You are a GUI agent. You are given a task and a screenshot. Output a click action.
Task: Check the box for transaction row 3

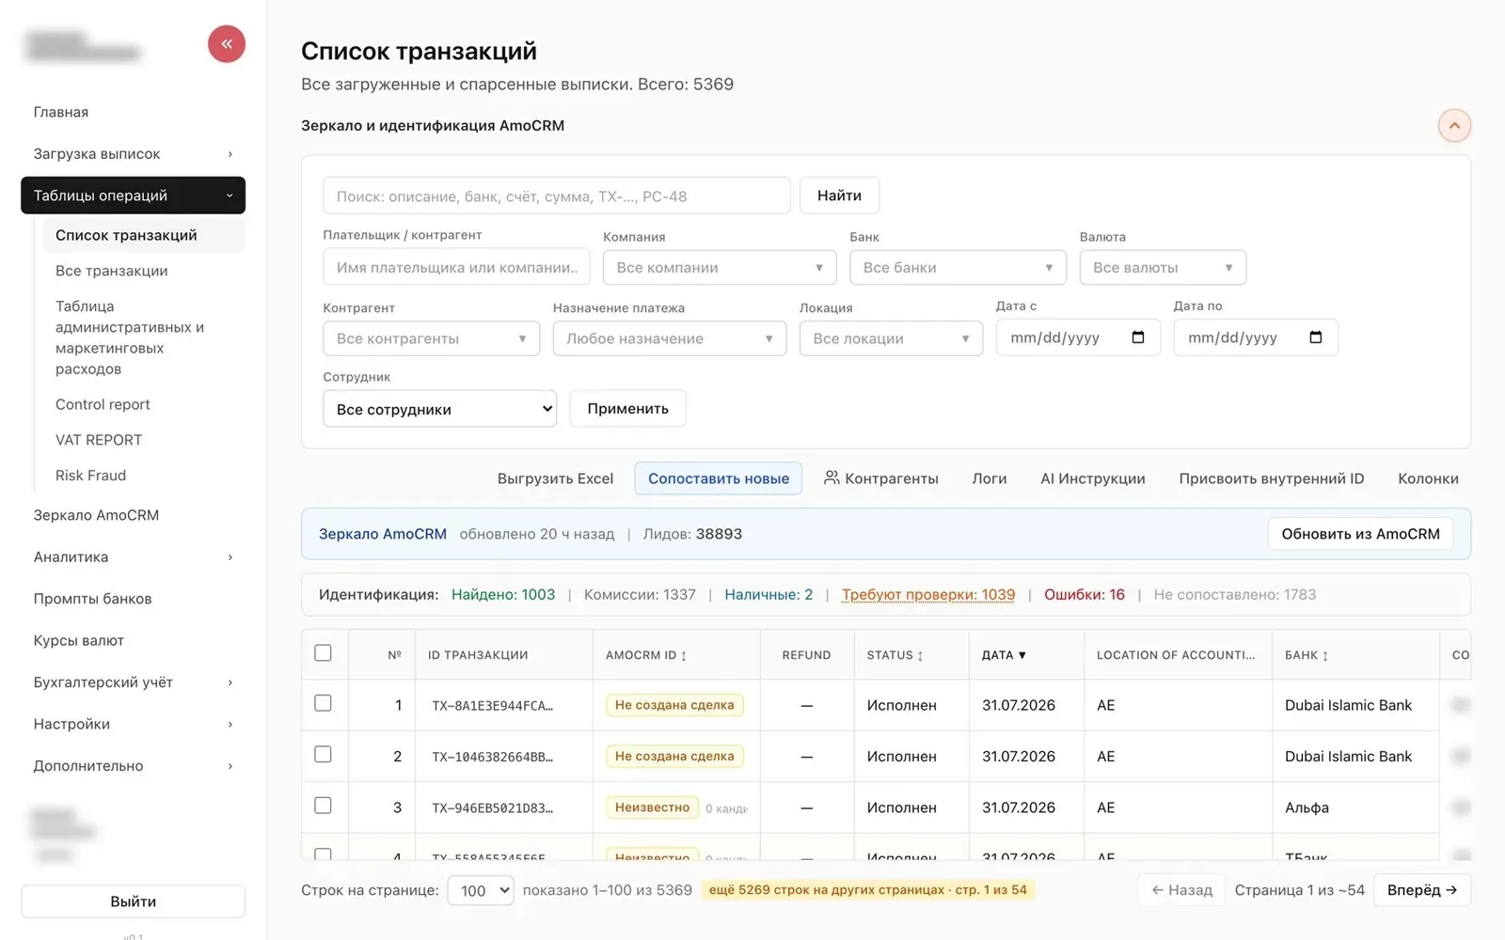click(x=323, y=806)
